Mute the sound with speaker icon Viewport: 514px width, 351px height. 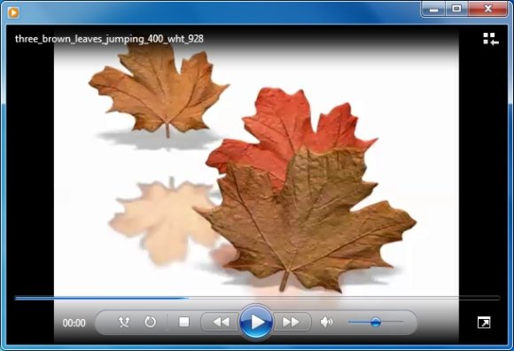point(326,323)
